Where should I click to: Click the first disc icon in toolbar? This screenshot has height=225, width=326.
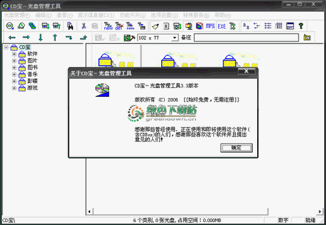pos(9,26)
